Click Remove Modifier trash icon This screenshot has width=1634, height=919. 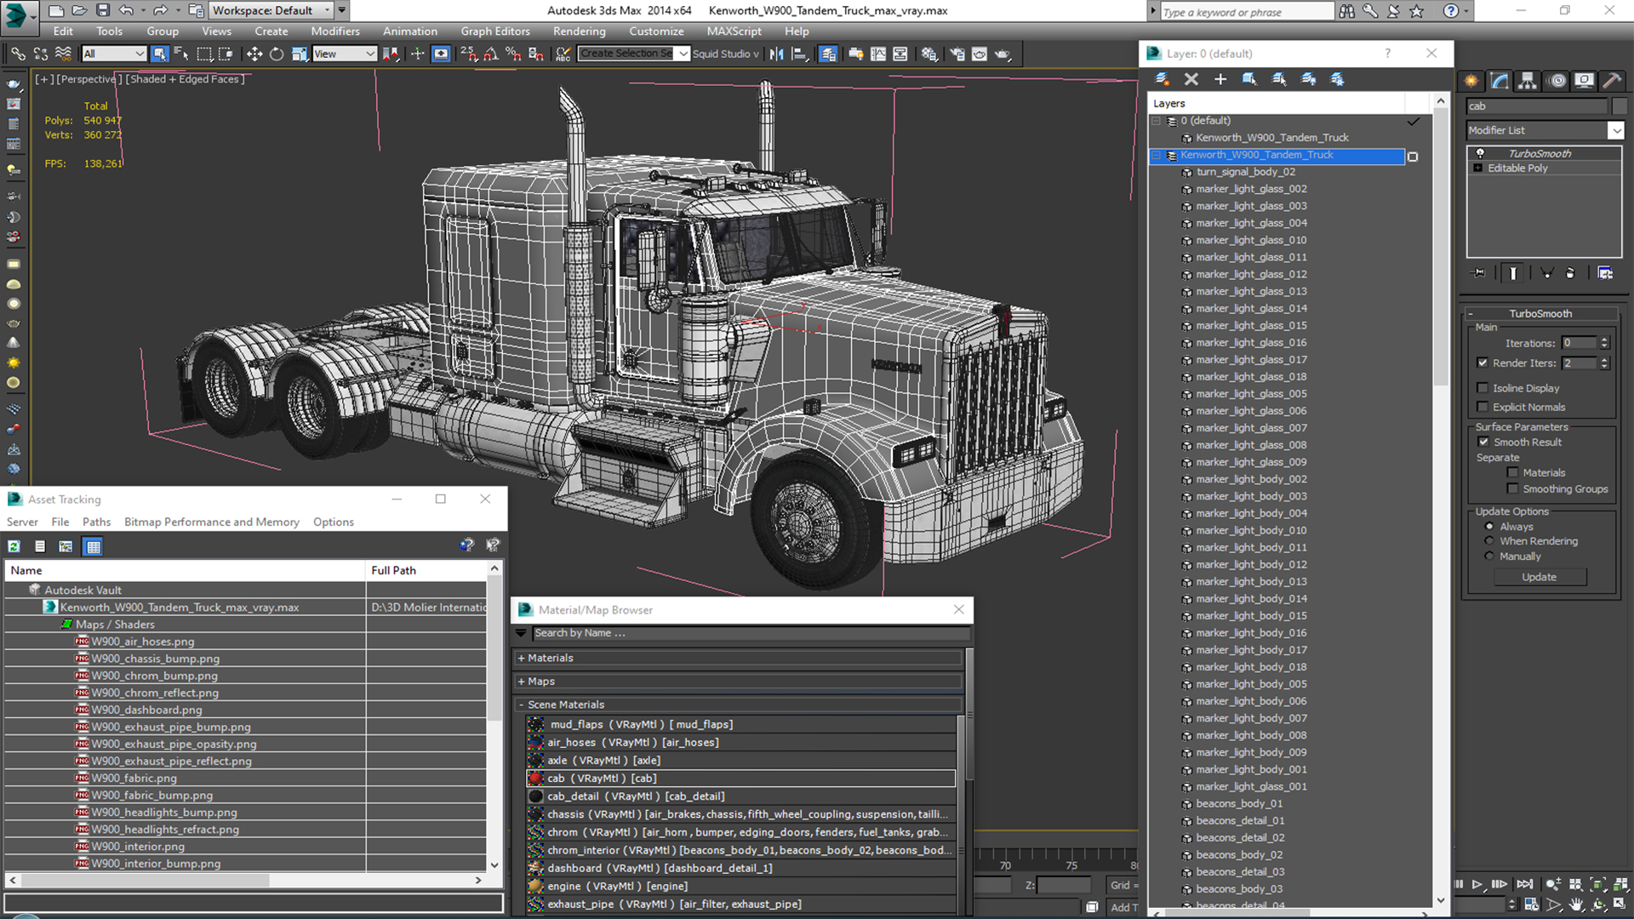tap(1570, 273)
